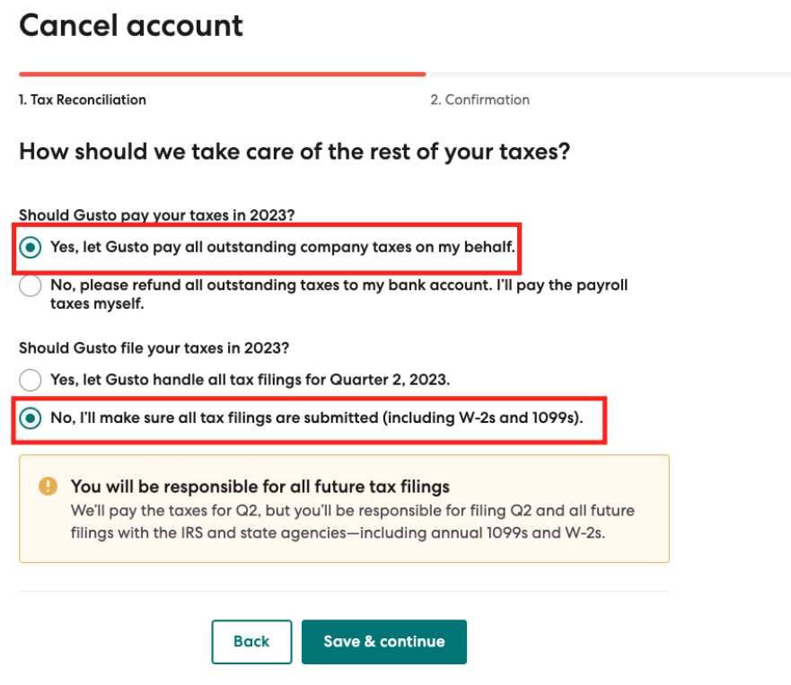Select "Yes, let Gusto pay all outstanding company taxes"

[x=30, y=247]
